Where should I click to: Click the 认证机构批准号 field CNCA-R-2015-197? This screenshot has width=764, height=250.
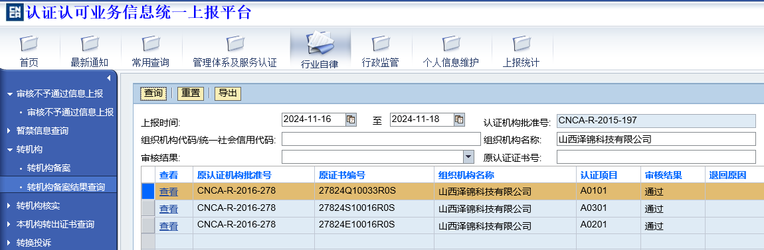(656, 121)
